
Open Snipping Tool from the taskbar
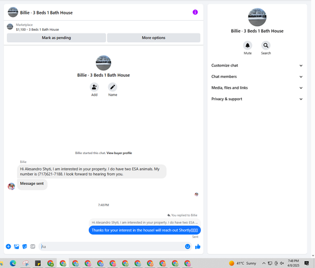[26, 263]
